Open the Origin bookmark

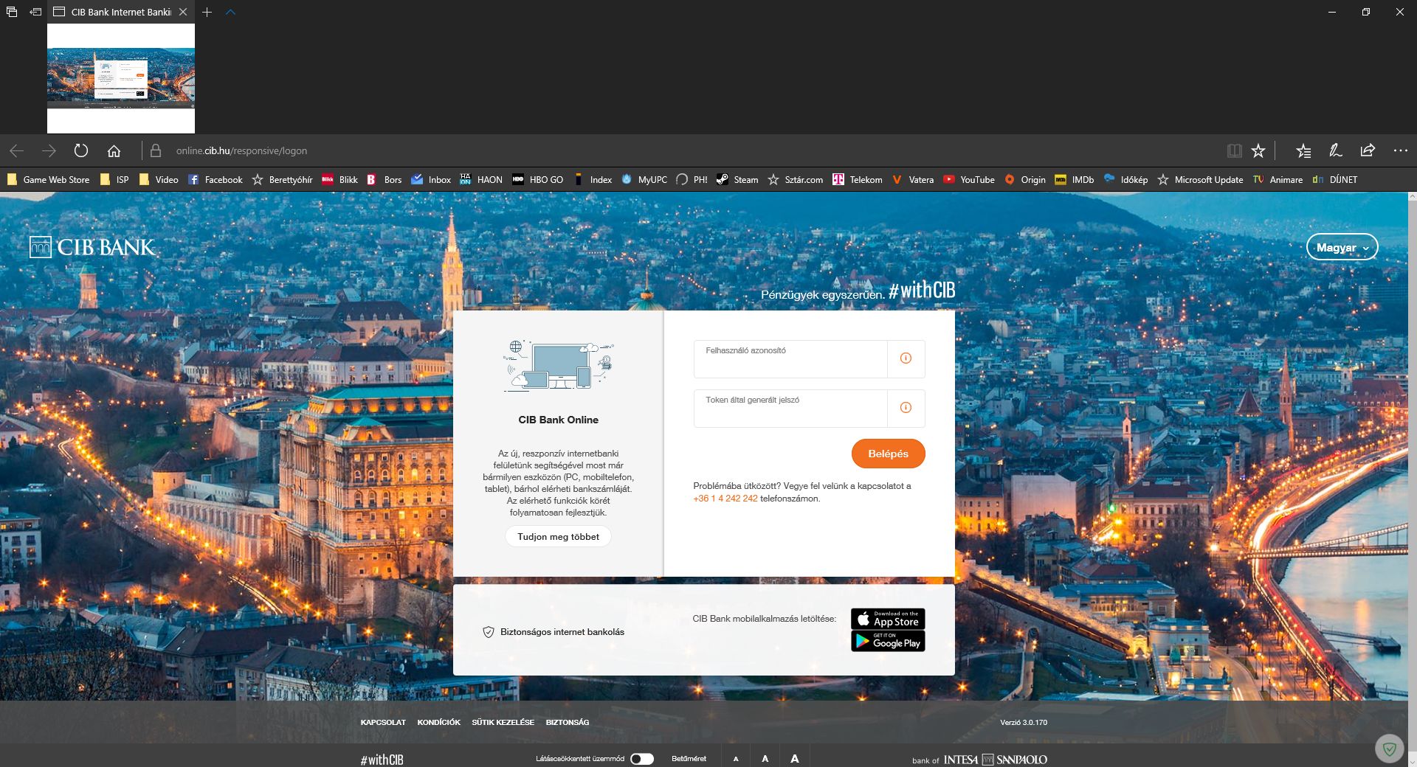click(1024, 179)
